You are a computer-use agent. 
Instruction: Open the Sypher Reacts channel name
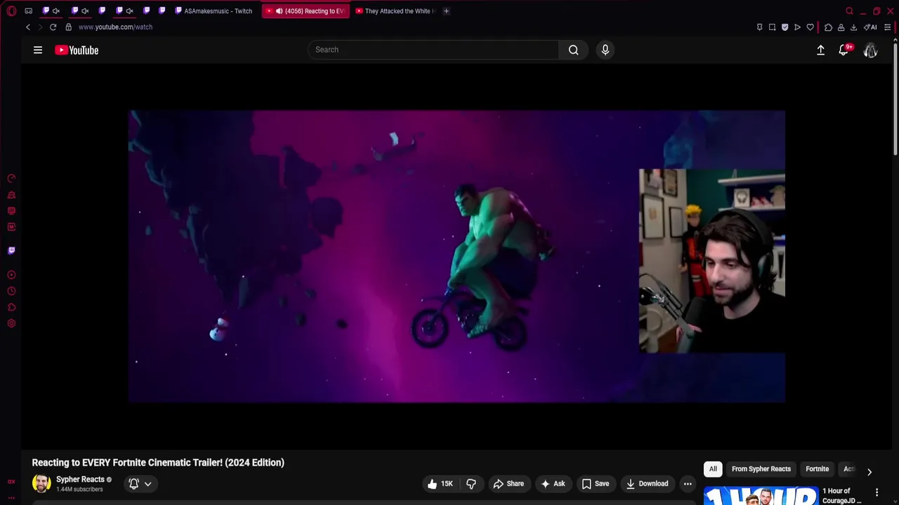click(80, 480)
